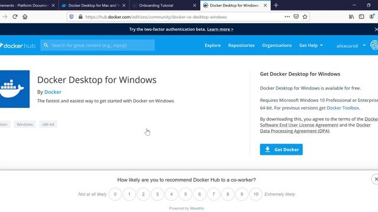
Task: Rate recommendation 5 in the survey
Action: click(x=185, y=194)
